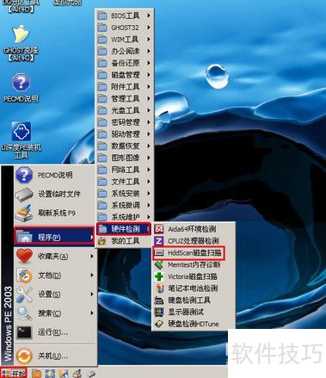Open the 系统微调 menu entry
326x378 pixels.
[125, 205]
